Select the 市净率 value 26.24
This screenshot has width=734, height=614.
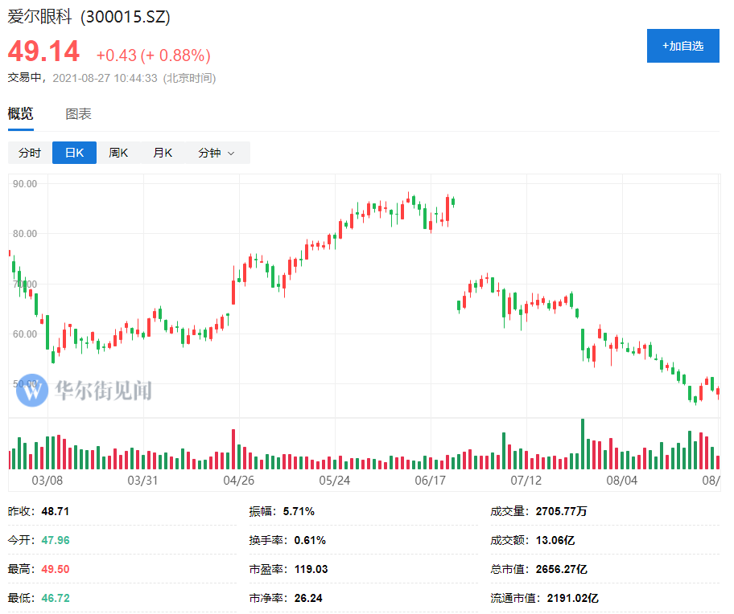pyautogui.click(x=308, y=598)
